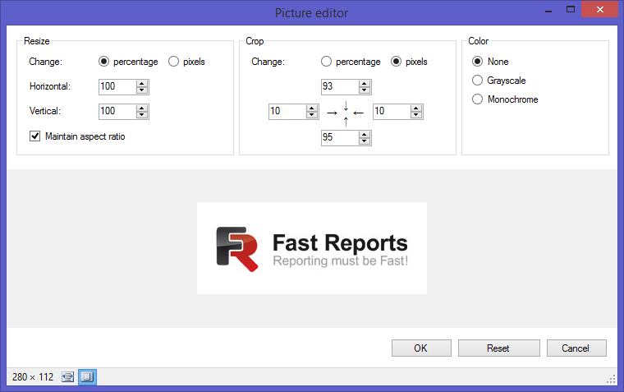Screen dimensions: 624x392
Task: Click the Reset button
Action: click(x=499, y=348)
